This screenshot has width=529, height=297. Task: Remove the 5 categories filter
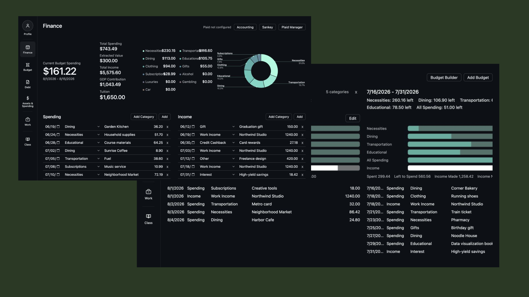(x=356, y=92)
